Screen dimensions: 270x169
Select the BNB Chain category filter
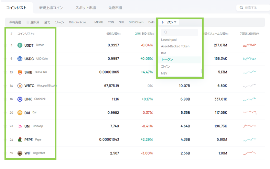(x=136, y=22)
